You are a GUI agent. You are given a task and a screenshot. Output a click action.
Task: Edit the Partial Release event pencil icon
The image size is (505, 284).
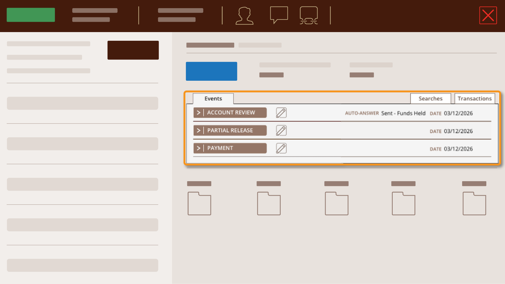click(281, 131)
